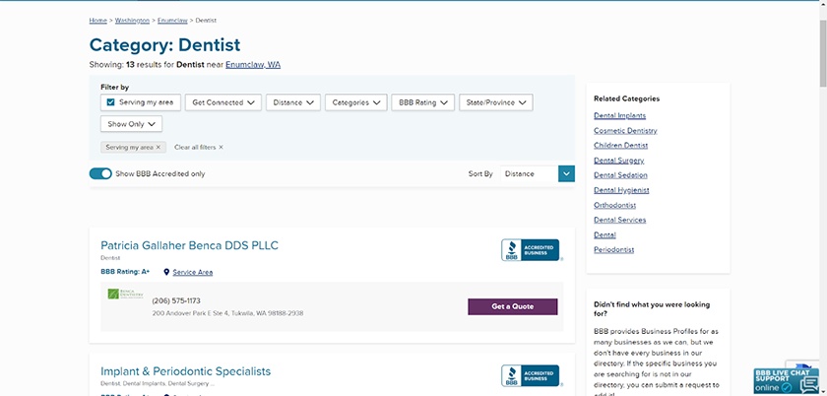The width and height of the screenshot is (827, 396).
Task: Remove the Serving my area filter chip
Action: (x=158, y=148)
